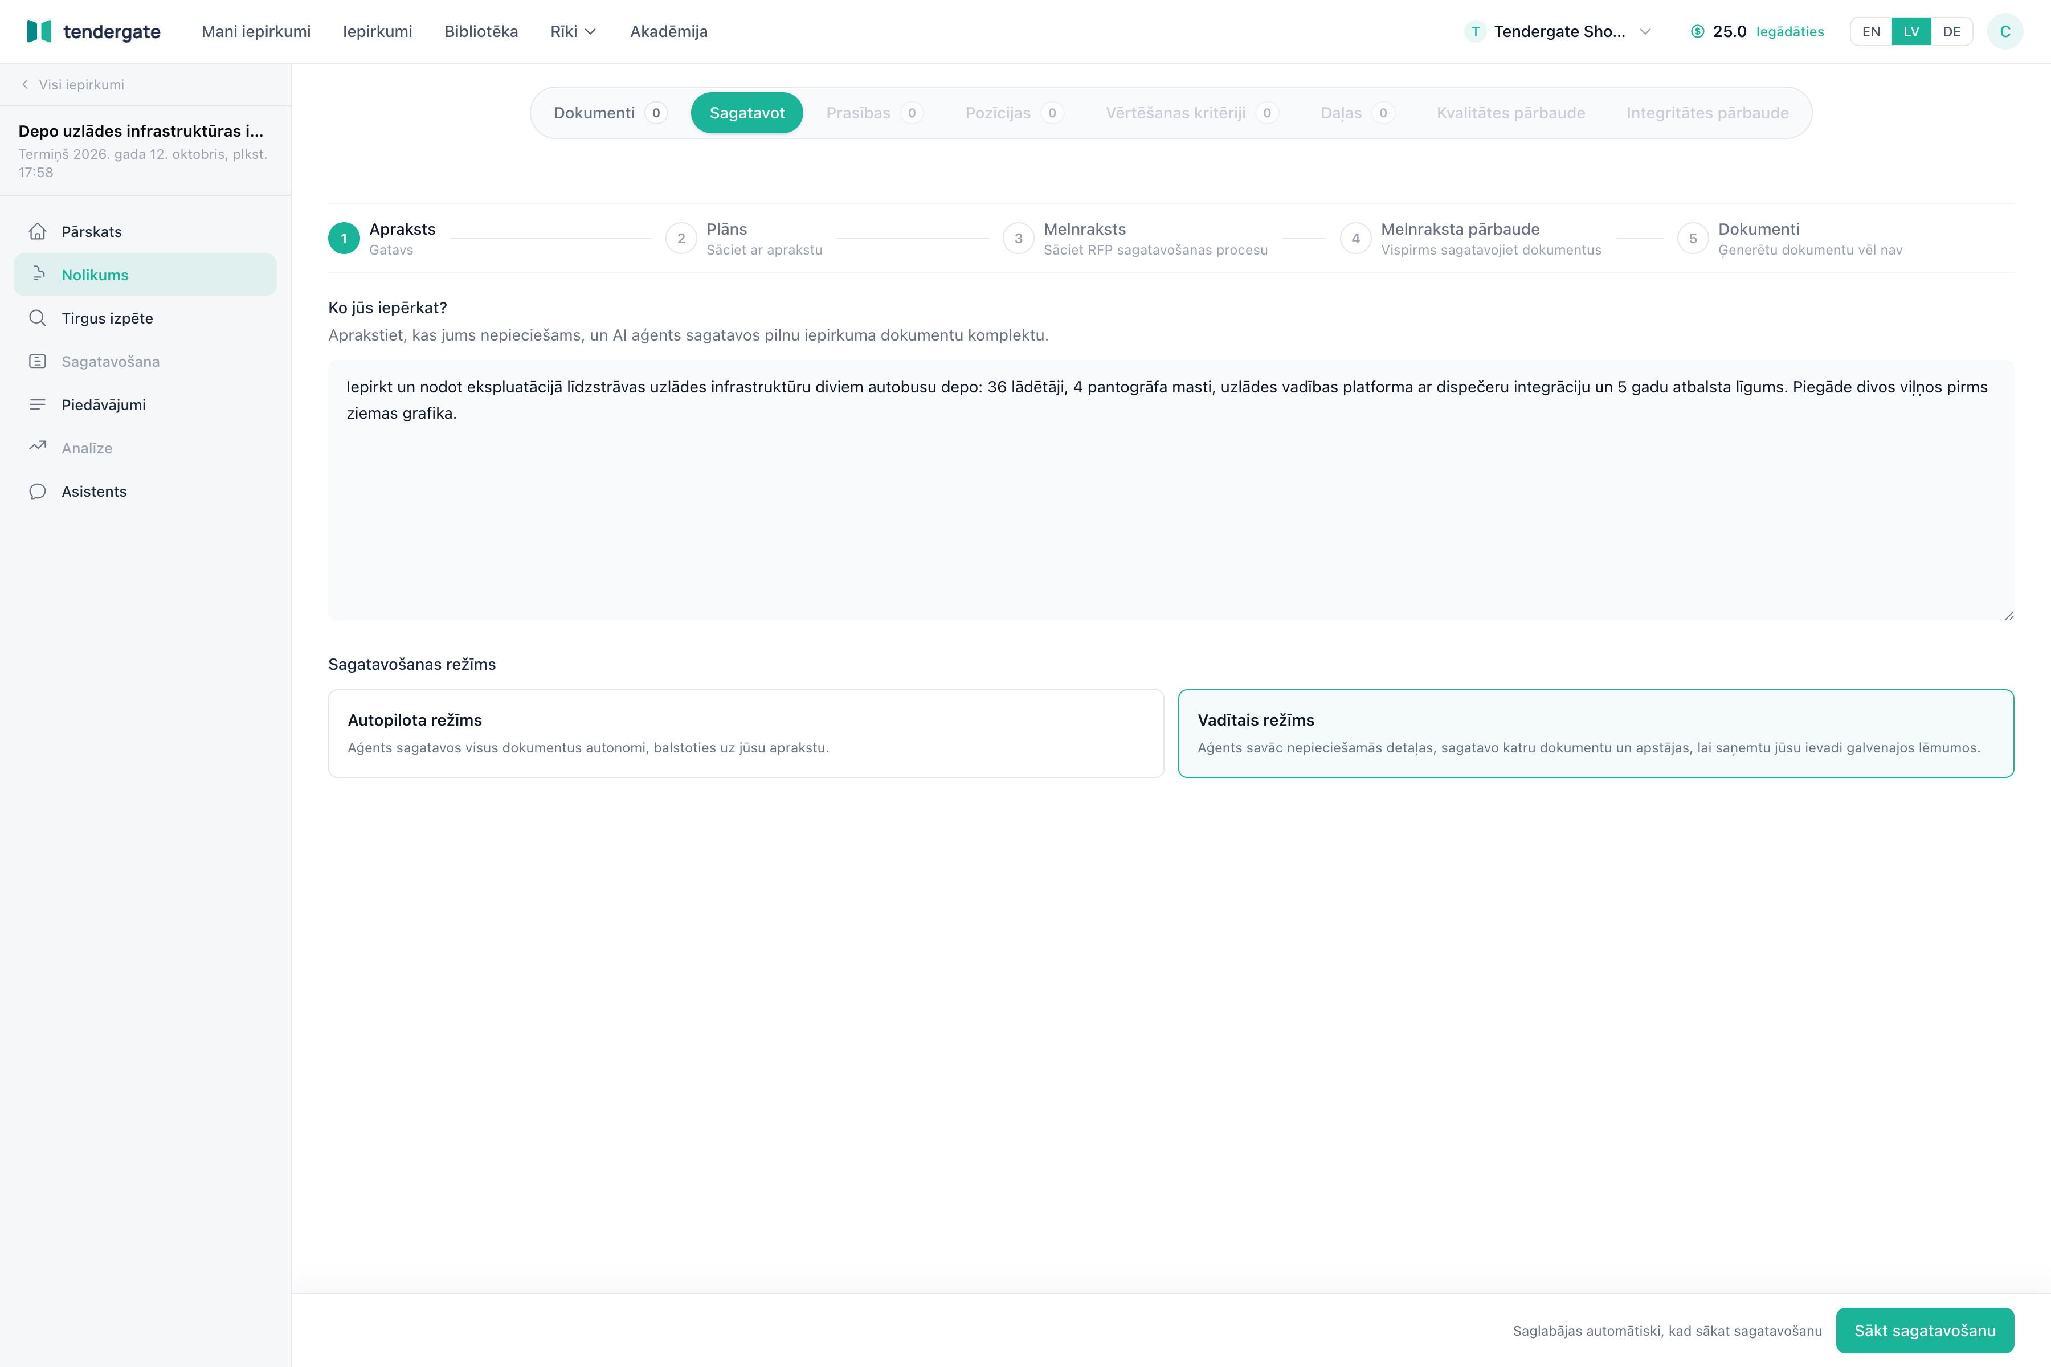Open Tirgus izpēte in the sidebar
The image size is (2051, 1367).
click(x=145, y=318)
